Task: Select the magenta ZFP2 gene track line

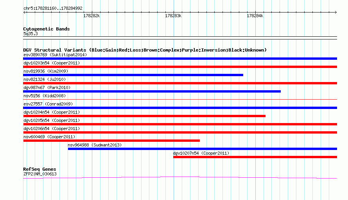Action: click(180, 177)
